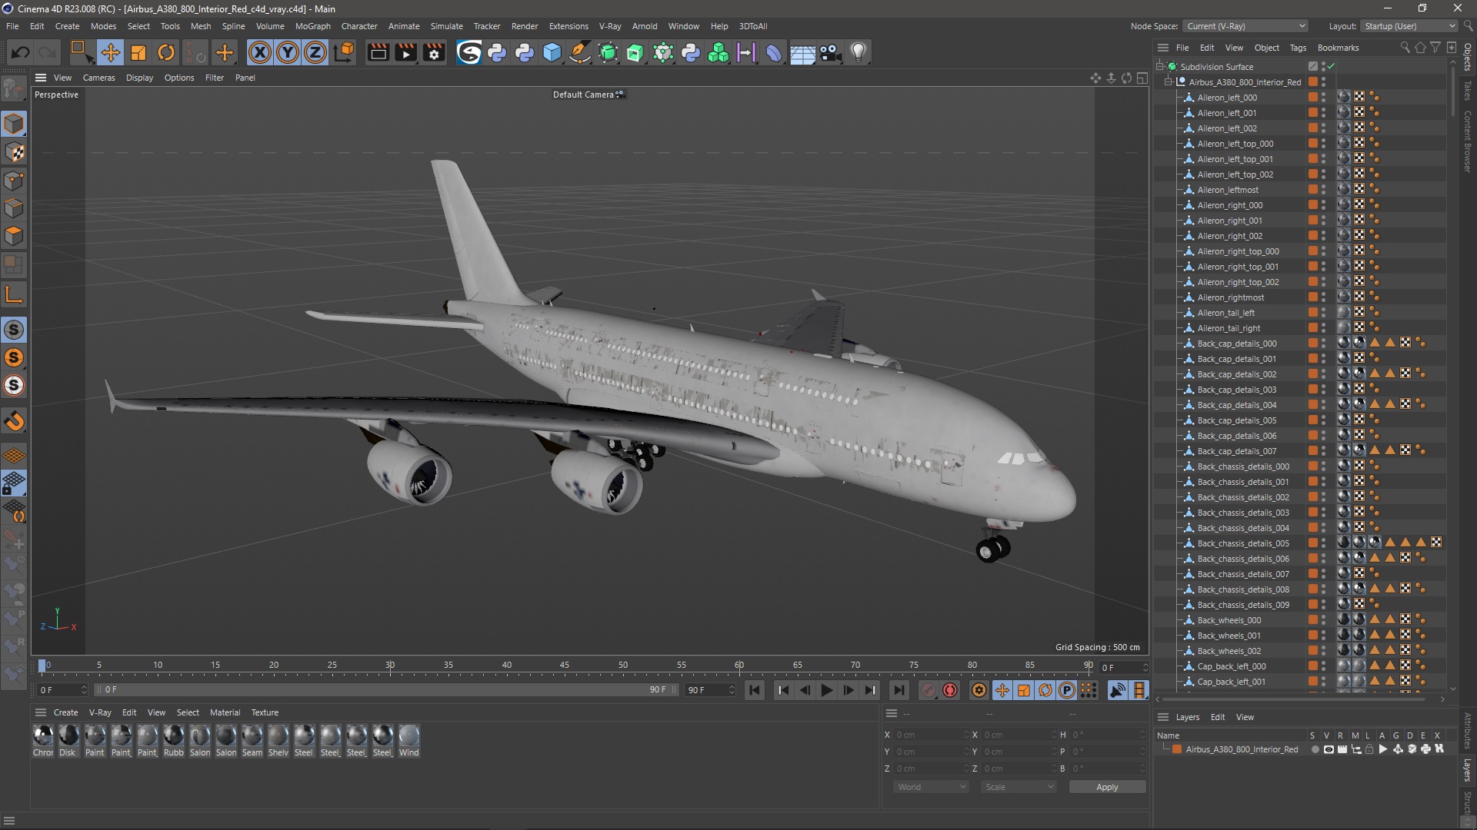Click the Cube primitive icon

tap(552, 52)
